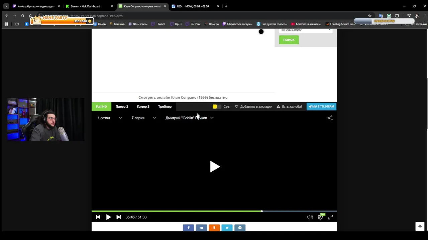Click the Смотреть онлайн Клан Сопрано heading
428x240 pixels.
(x=183, y=97)
